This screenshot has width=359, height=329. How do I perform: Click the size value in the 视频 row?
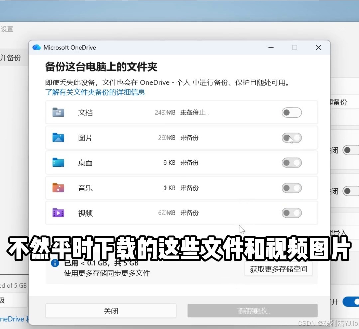pyautogui.click(x=167, y=213)
